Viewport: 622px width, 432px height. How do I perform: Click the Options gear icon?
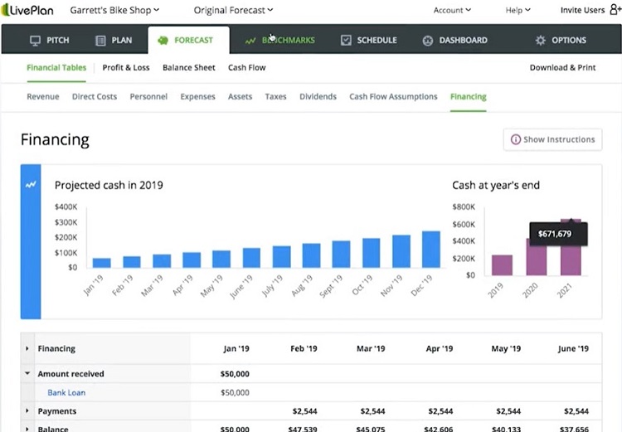click(540, 40)
